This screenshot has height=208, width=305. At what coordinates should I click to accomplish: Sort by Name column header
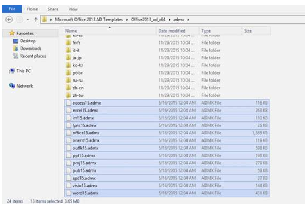tap(71, 31)
